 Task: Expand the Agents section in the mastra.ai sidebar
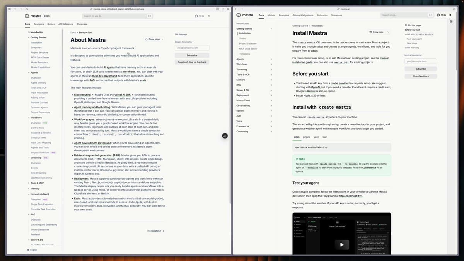[x=272, y=59]
